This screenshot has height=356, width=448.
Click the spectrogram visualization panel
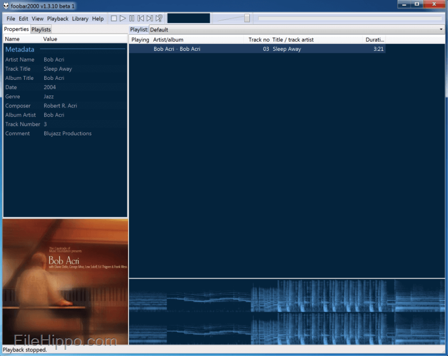point(287,312)
